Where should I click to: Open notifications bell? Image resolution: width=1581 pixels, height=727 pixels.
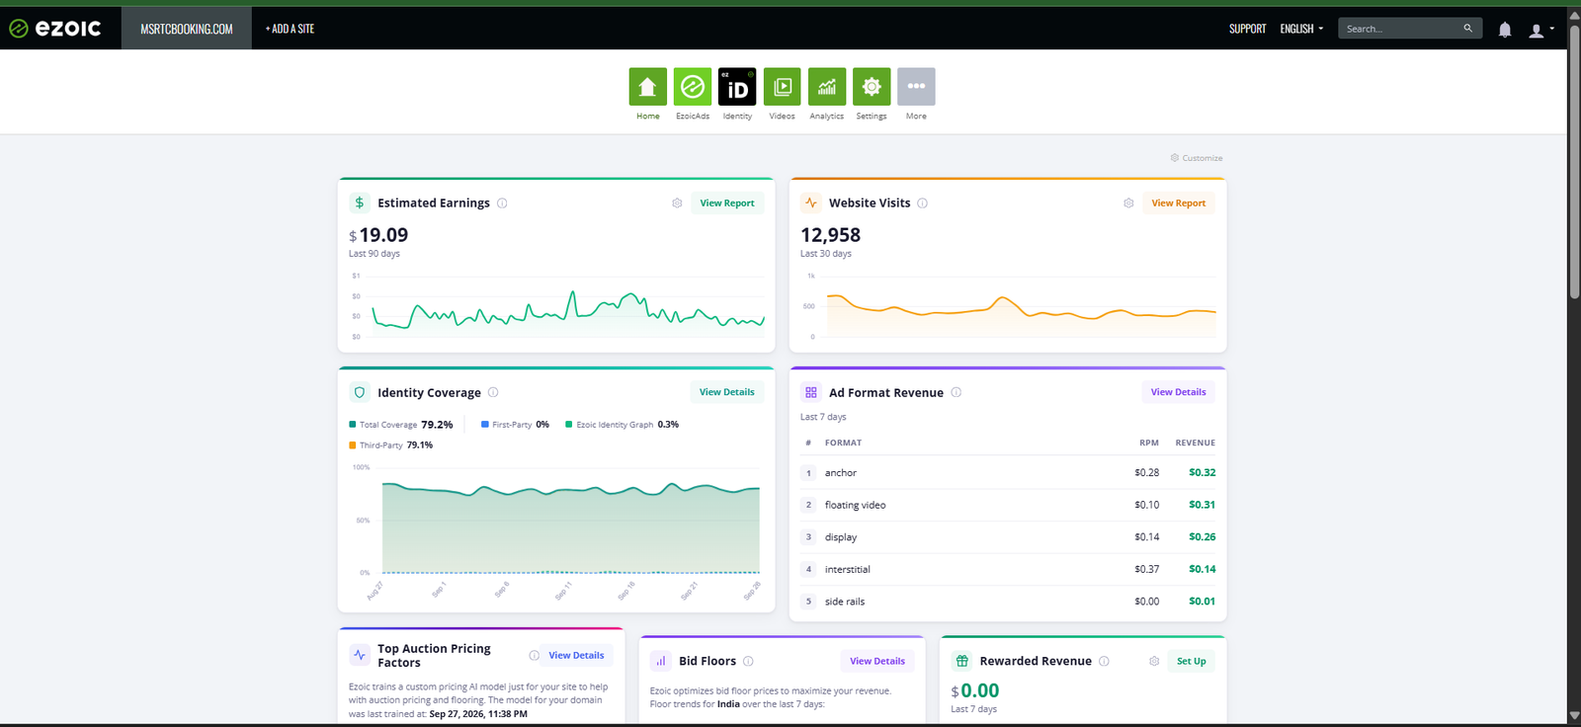pyautogui.click(x=1505, y=30)
